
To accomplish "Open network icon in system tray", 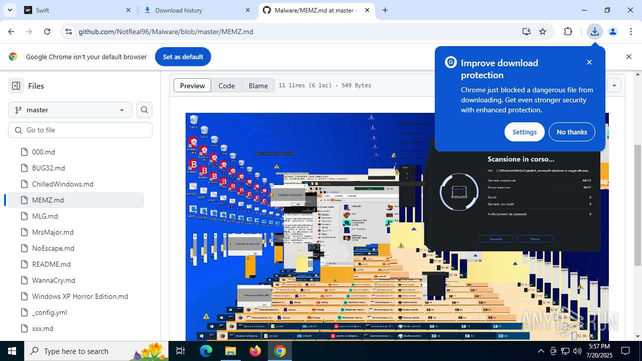I will [565, 351].
